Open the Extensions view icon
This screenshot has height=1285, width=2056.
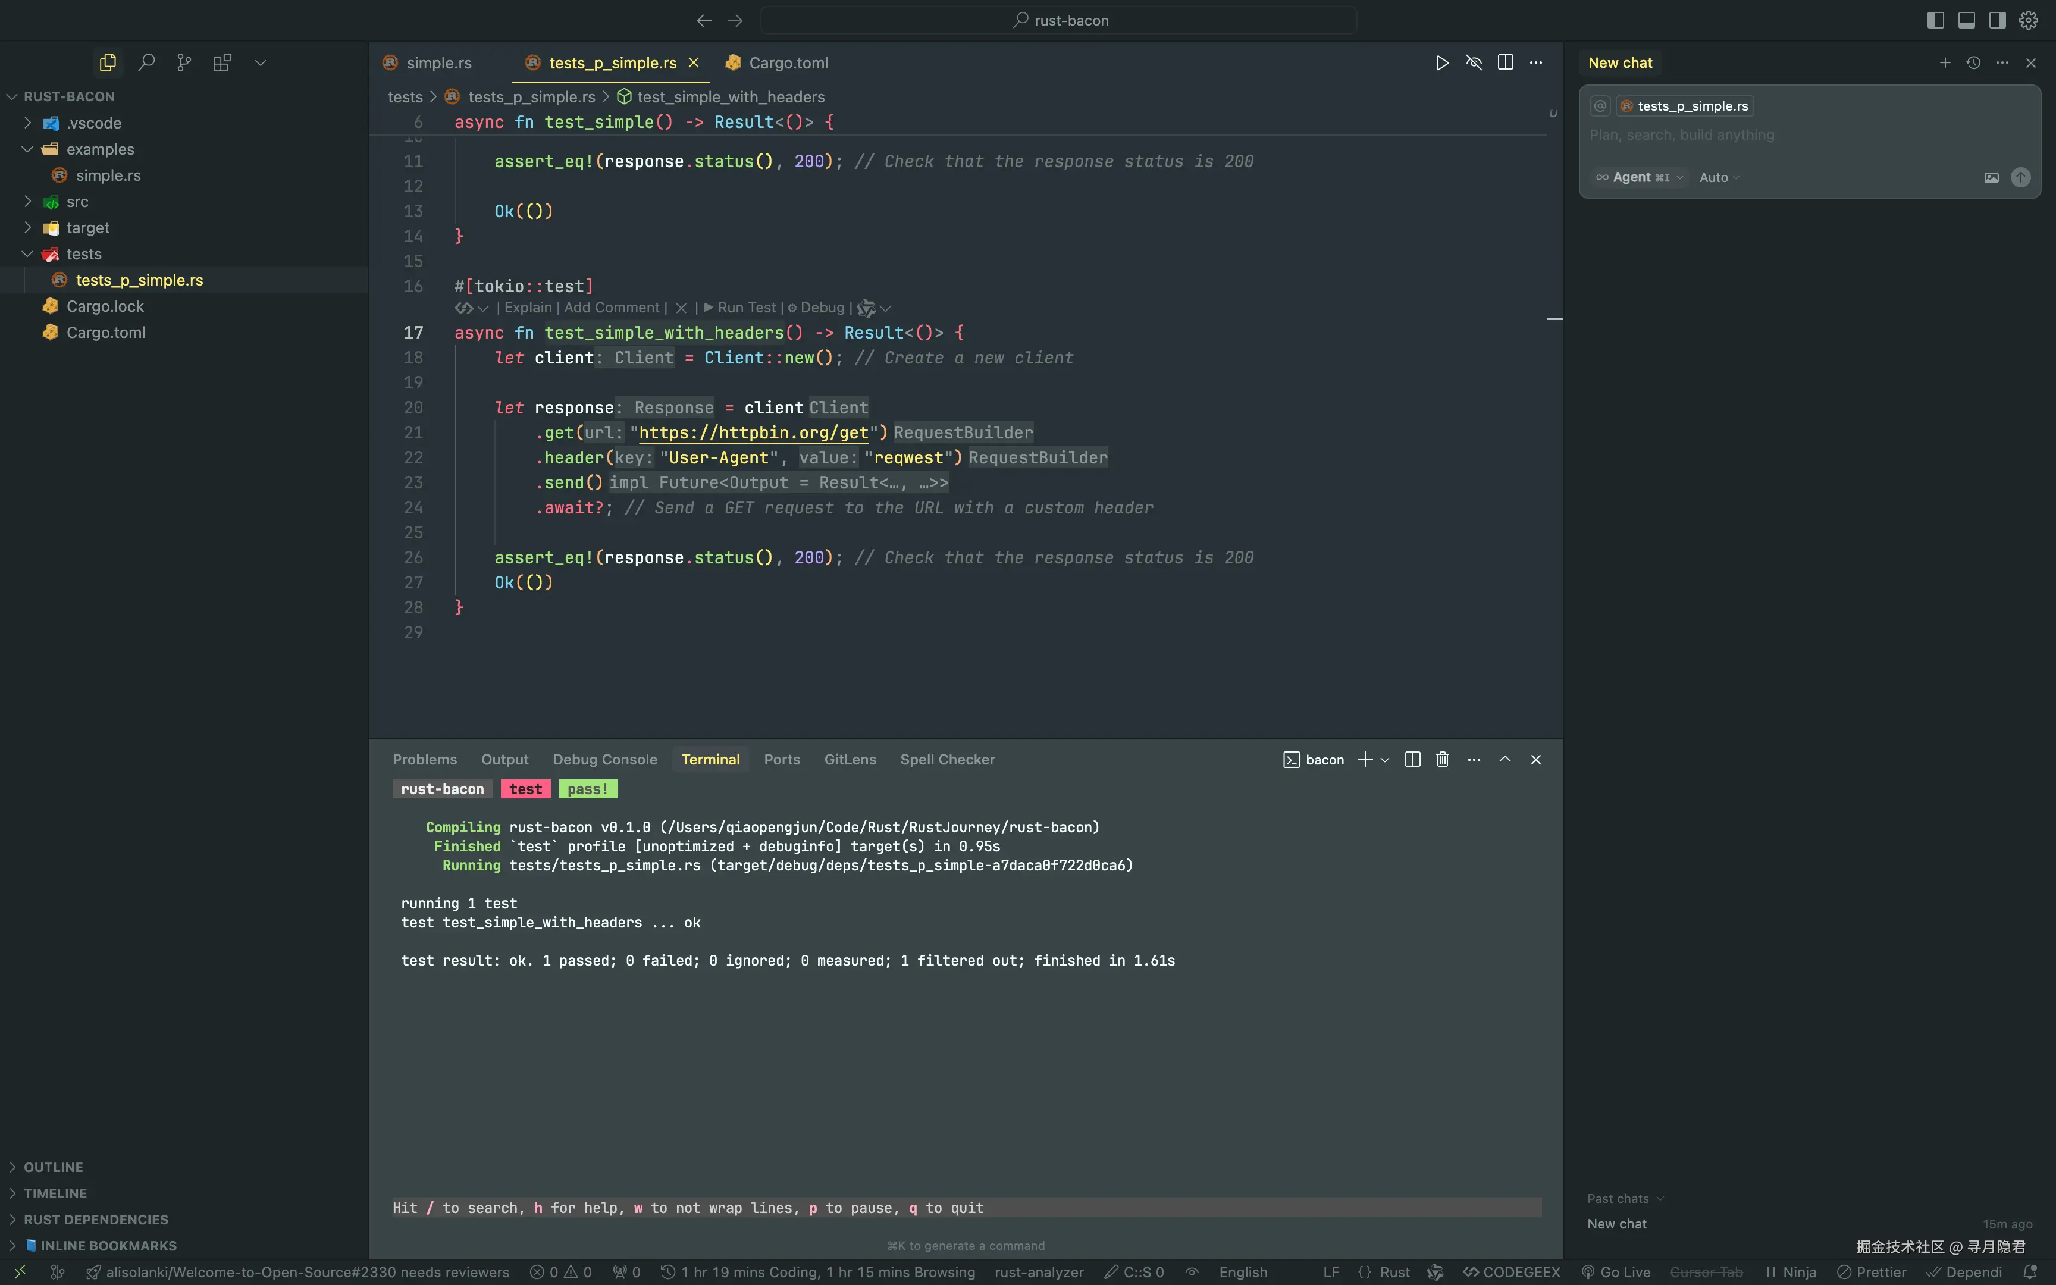(x=222, y=62)
